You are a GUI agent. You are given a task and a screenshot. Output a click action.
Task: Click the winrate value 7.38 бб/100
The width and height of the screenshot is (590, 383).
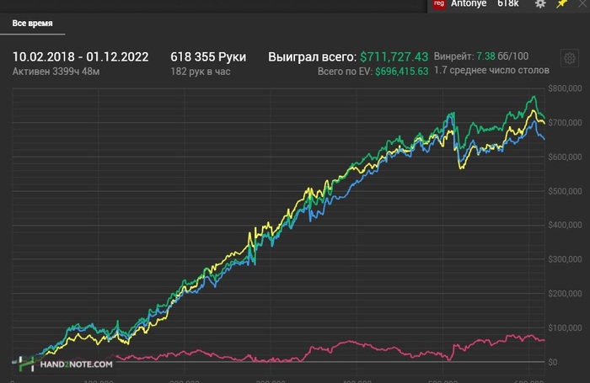502,56
